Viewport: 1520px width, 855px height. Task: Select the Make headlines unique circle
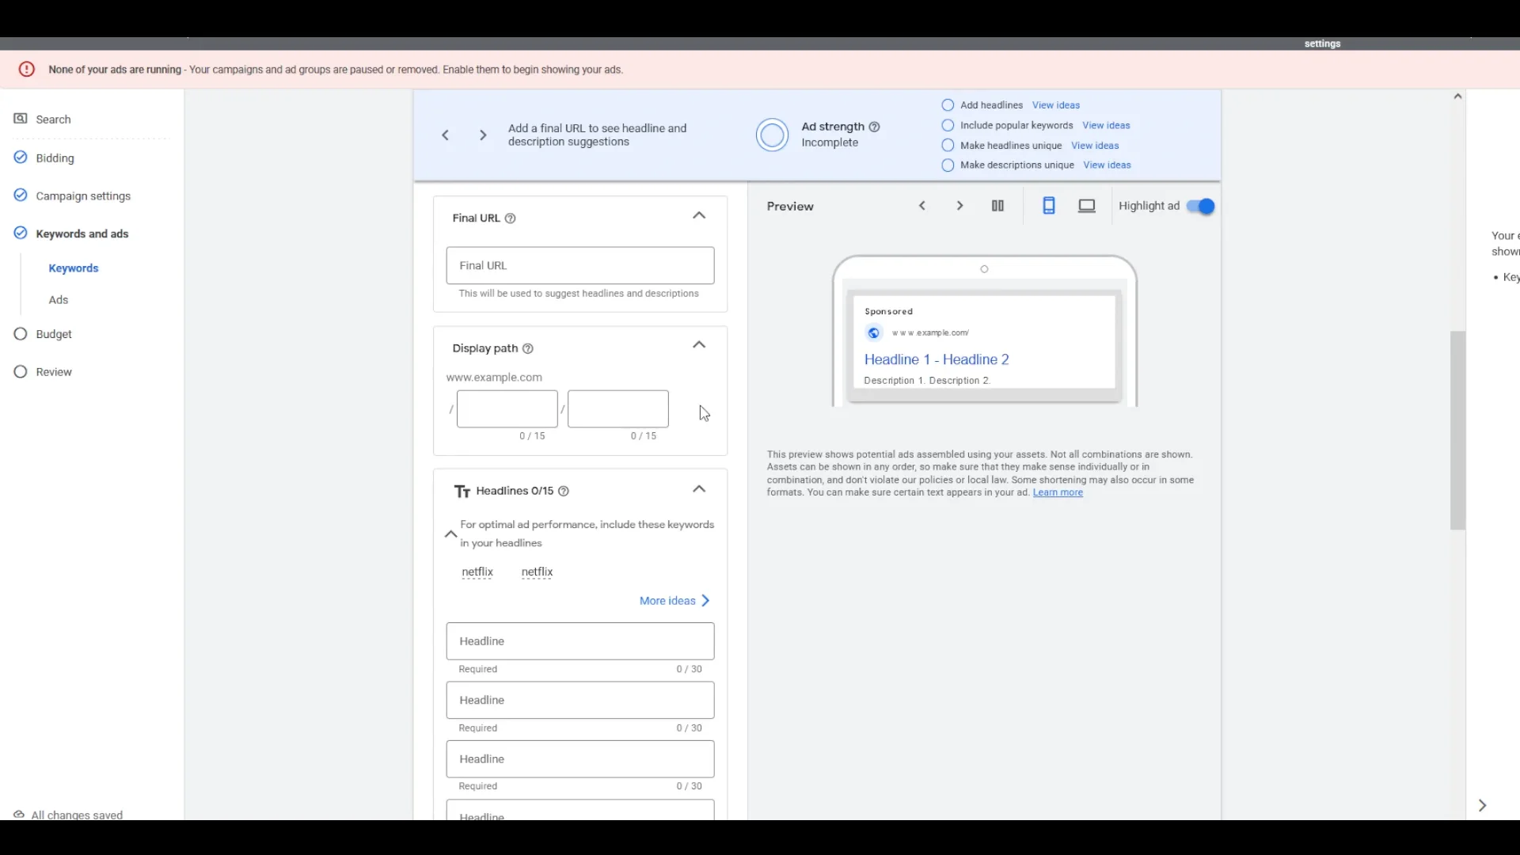948,146
